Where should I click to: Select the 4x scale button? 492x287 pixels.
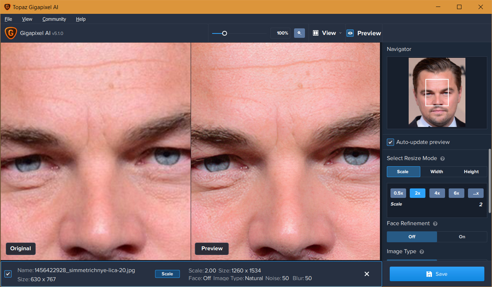(437, 193)
